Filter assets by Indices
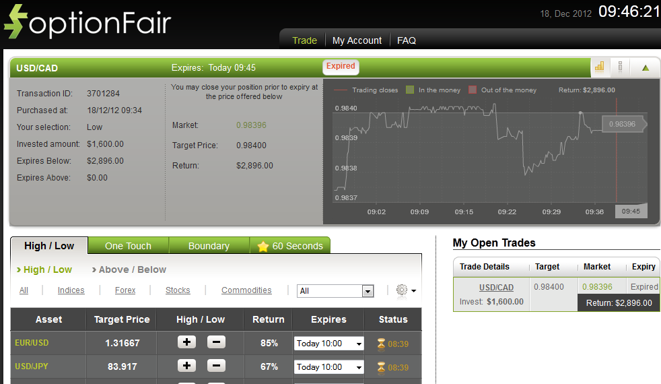 (71, 290)
